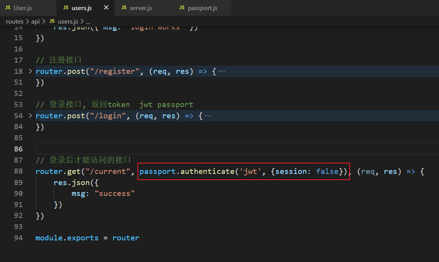Click line number 54 in gutter

(x=18, y=116)
